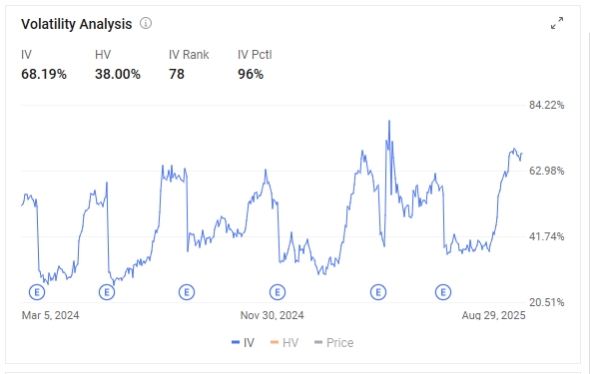This screenshot has height=374, width=590.
Task: Click the first earnings E marker
Action: [x=37, y=292]
